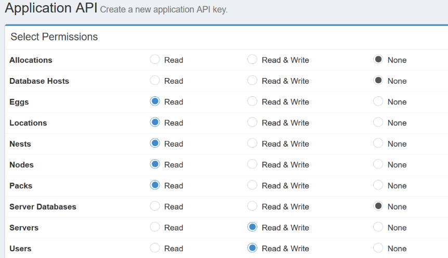Viewport: 448px width, 258px height.
Task: Select Read & Write for Packs
Action: [253, 185]
